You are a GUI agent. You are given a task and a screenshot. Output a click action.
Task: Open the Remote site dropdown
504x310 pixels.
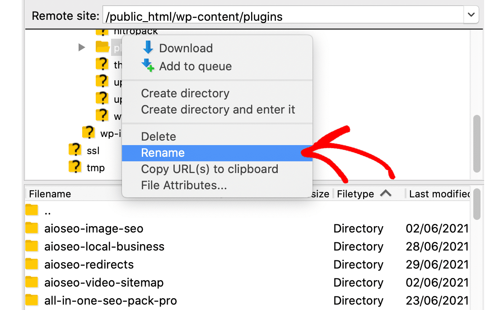(x=471, y=15)
